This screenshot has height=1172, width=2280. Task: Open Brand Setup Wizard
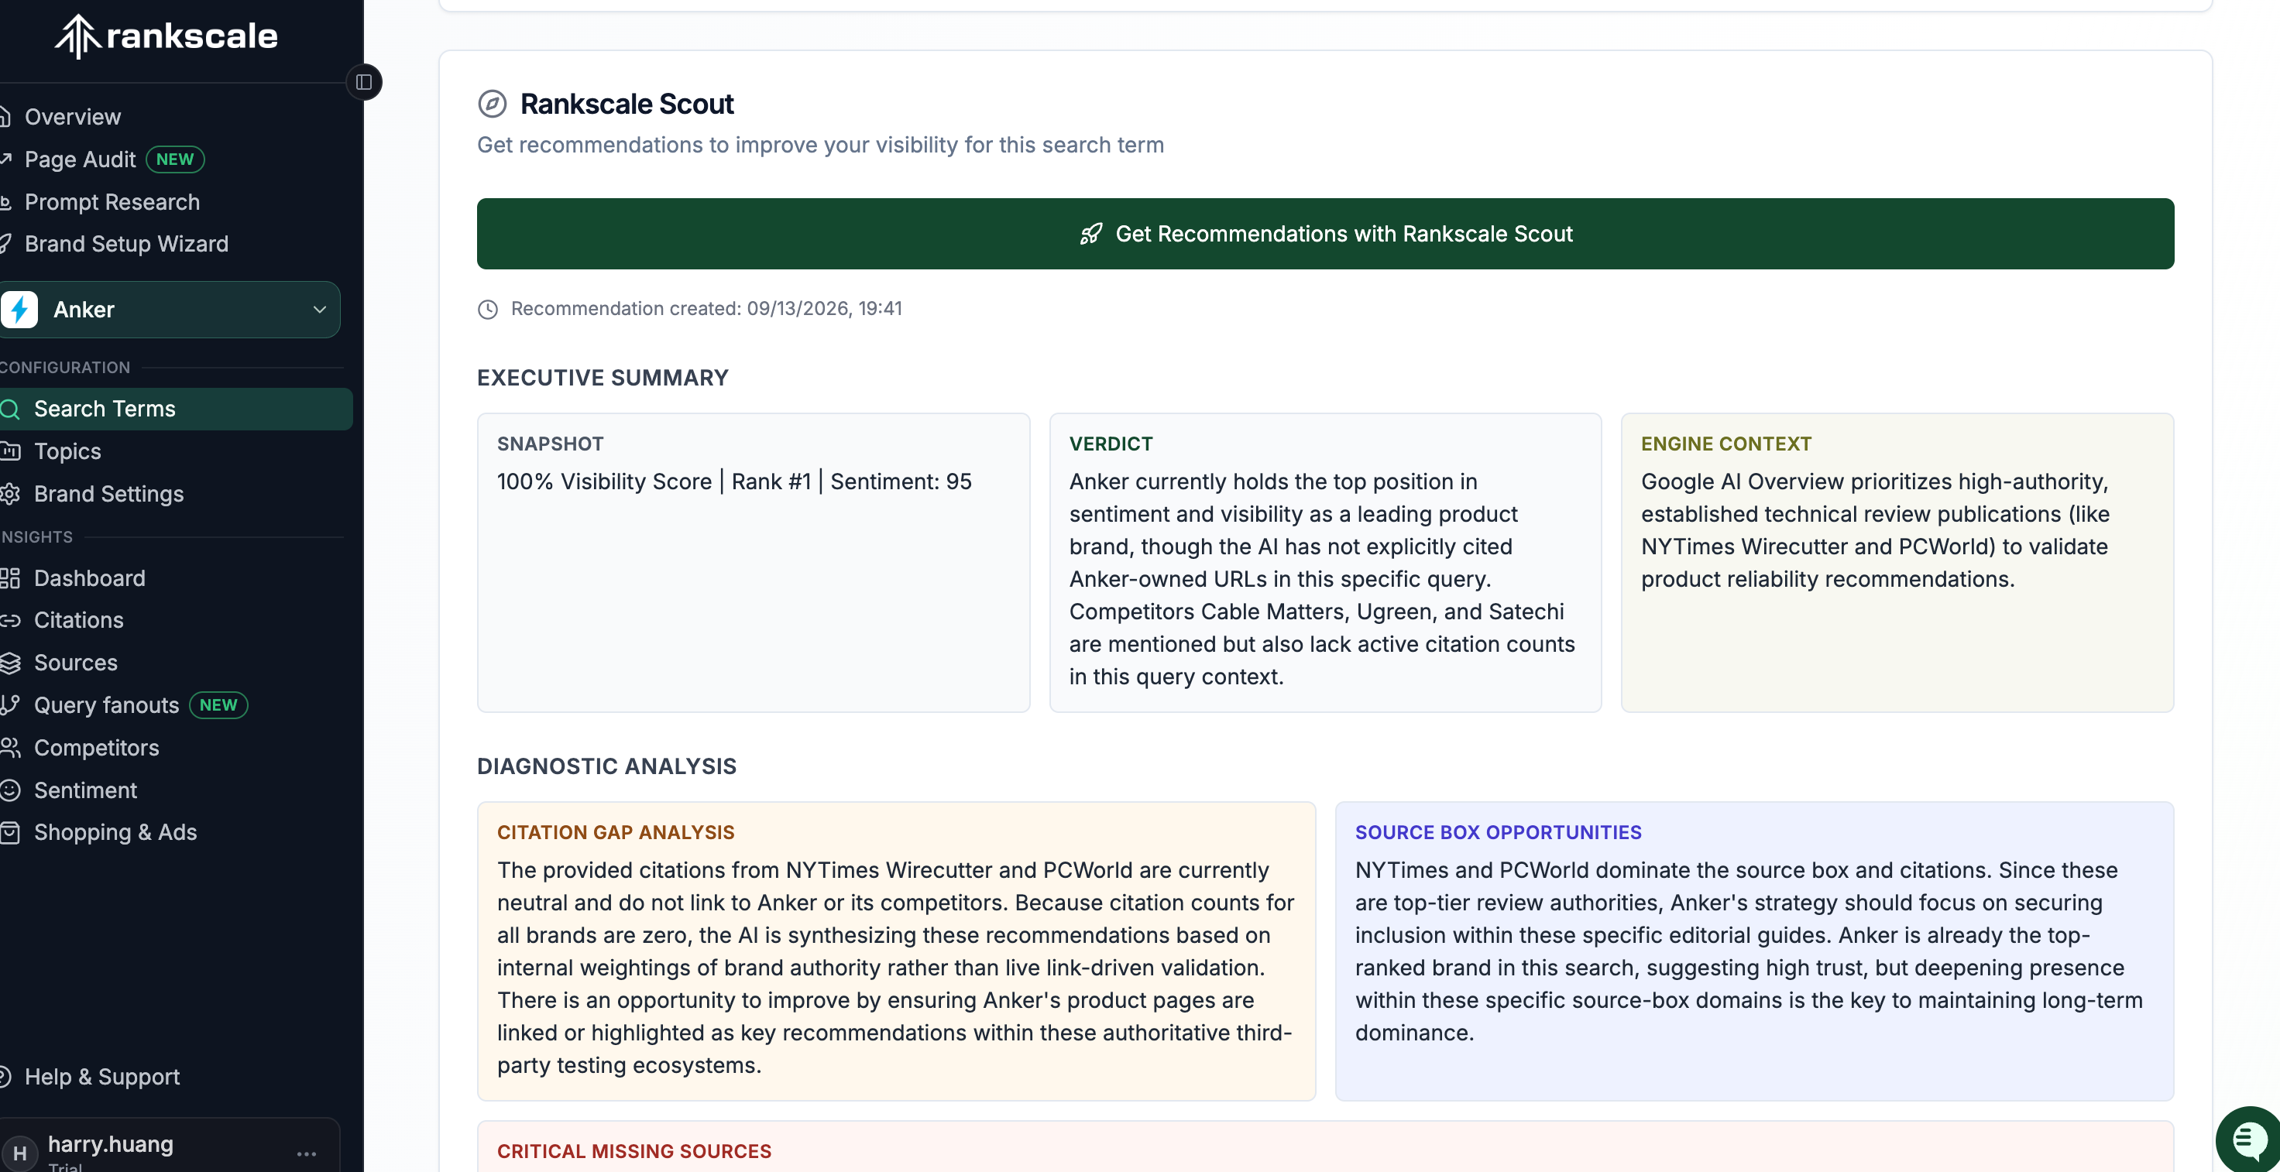point(126,243)
